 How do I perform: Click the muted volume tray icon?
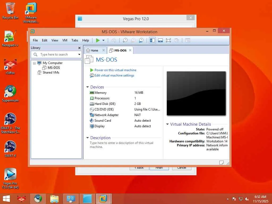point(247,199)
